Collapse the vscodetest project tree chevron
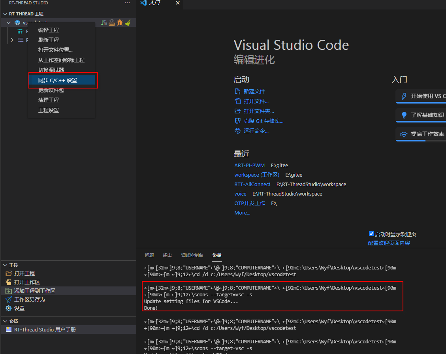This screenshot has width=446, height=354. pos(9,23)
